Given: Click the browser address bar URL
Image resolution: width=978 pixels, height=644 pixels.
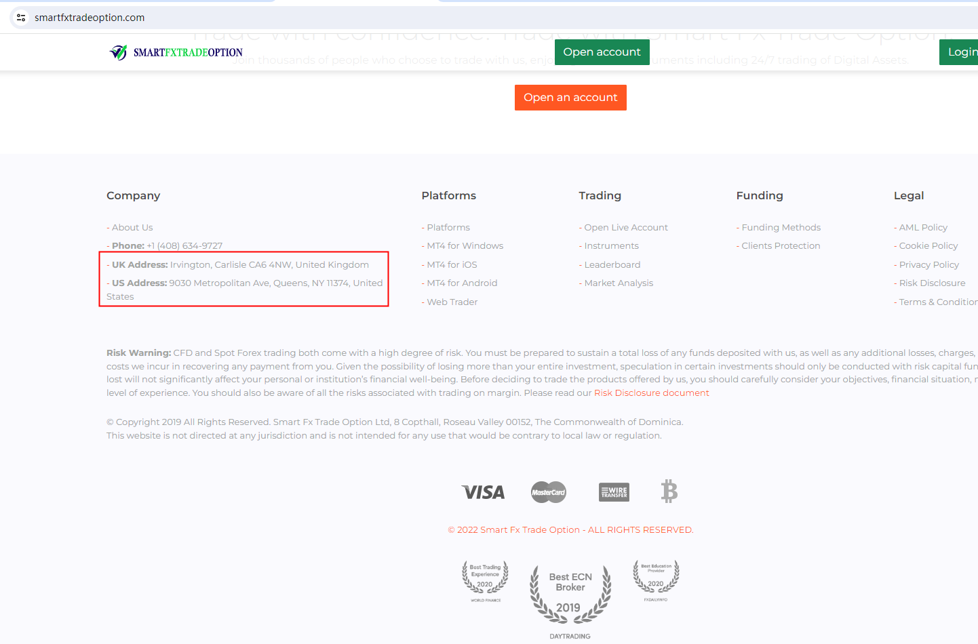Looking at the screenshot, I should click(90, 18).
